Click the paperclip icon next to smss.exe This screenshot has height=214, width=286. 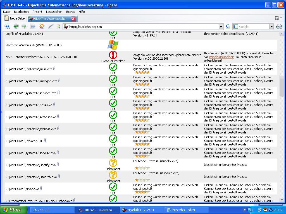[x=54, y=69]
